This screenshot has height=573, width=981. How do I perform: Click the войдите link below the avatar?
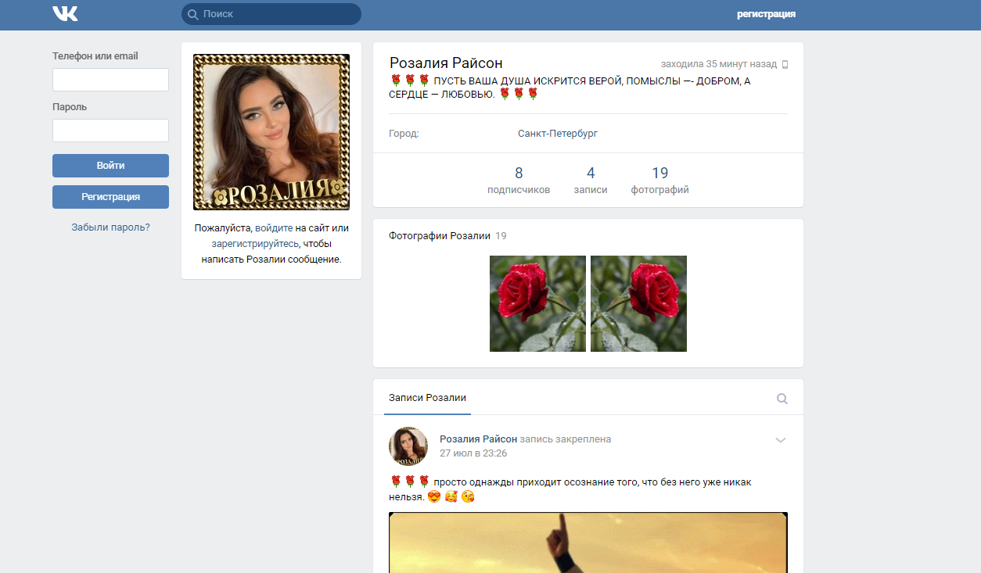pyautogui.click(x=274, y=228)
